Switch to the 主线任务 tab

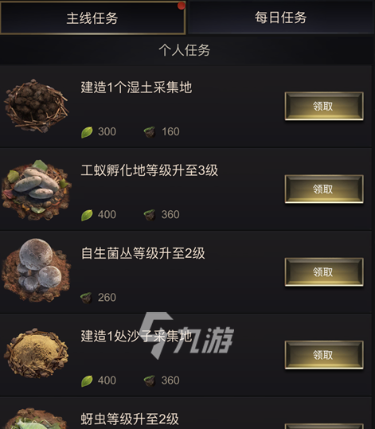pyautogui.click(x=92, y=18)
